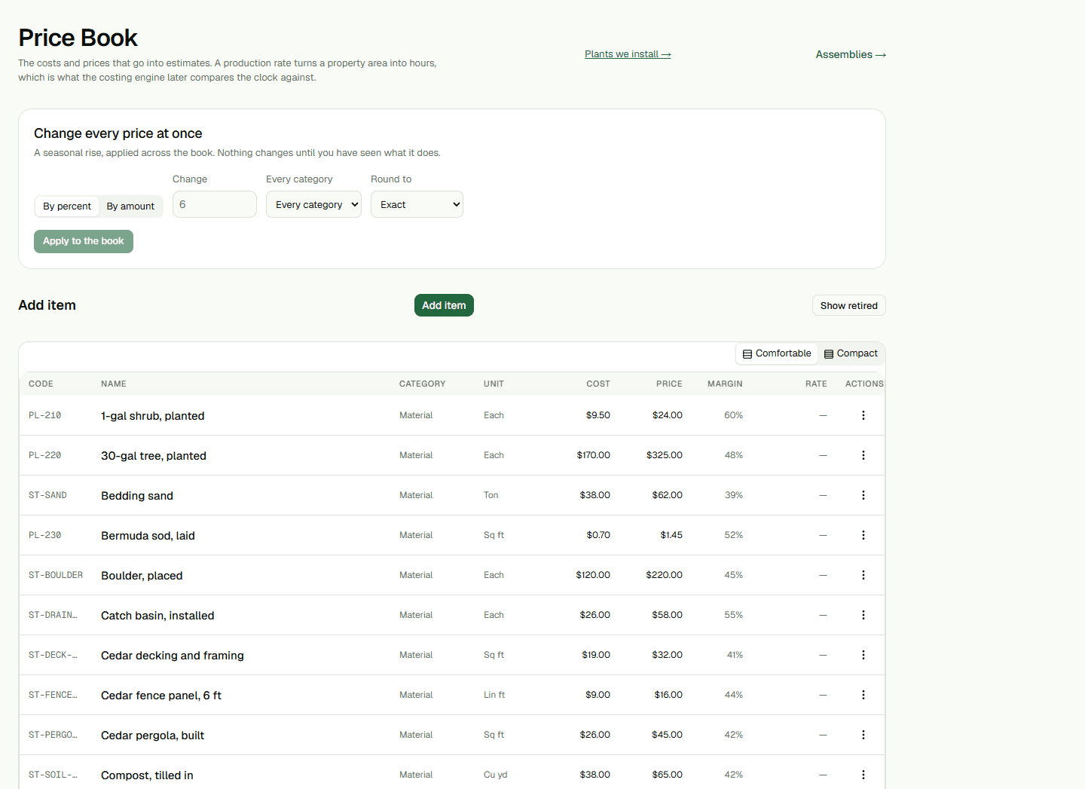Click the $120.00 cost cell
Image resolution: width=1085 pixels, height=789 pixels.
tap(593, 575)
